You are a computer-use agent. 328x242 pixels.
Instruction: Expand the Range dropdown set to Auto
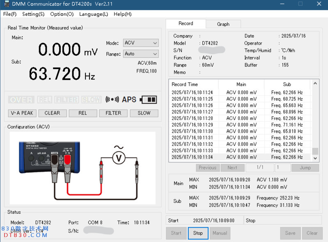pos(141,54)
